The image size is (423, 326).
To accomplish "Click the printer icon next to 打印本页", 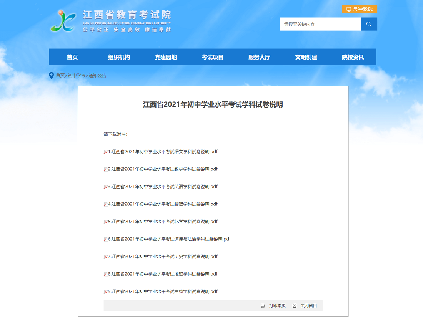I will click(x=263, y=305).
